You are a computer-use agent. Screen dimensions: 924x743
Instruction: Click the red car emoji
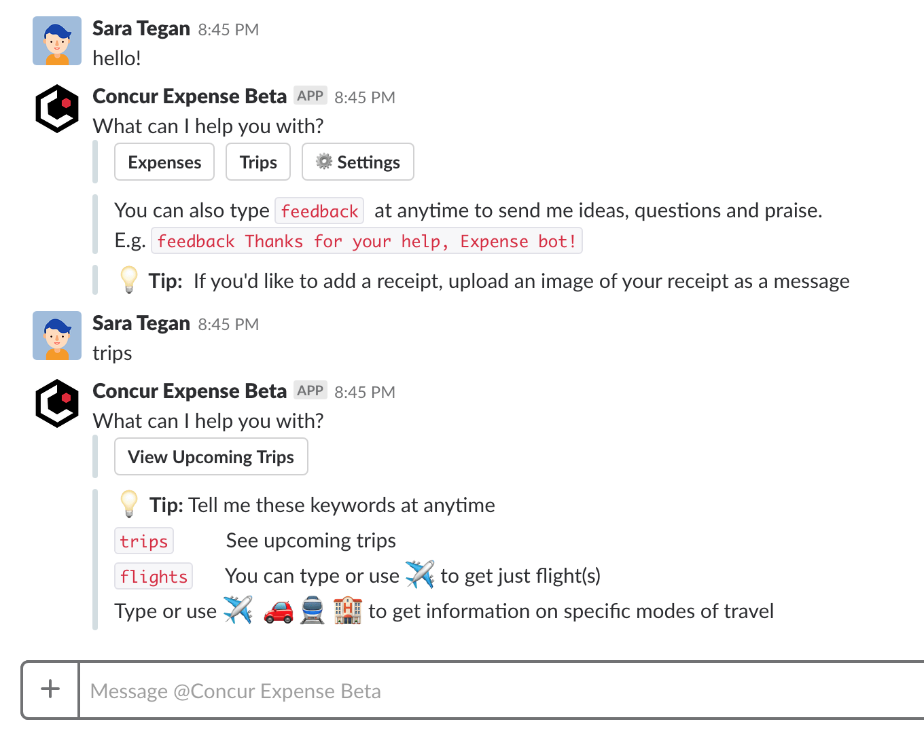click(279, 611)
